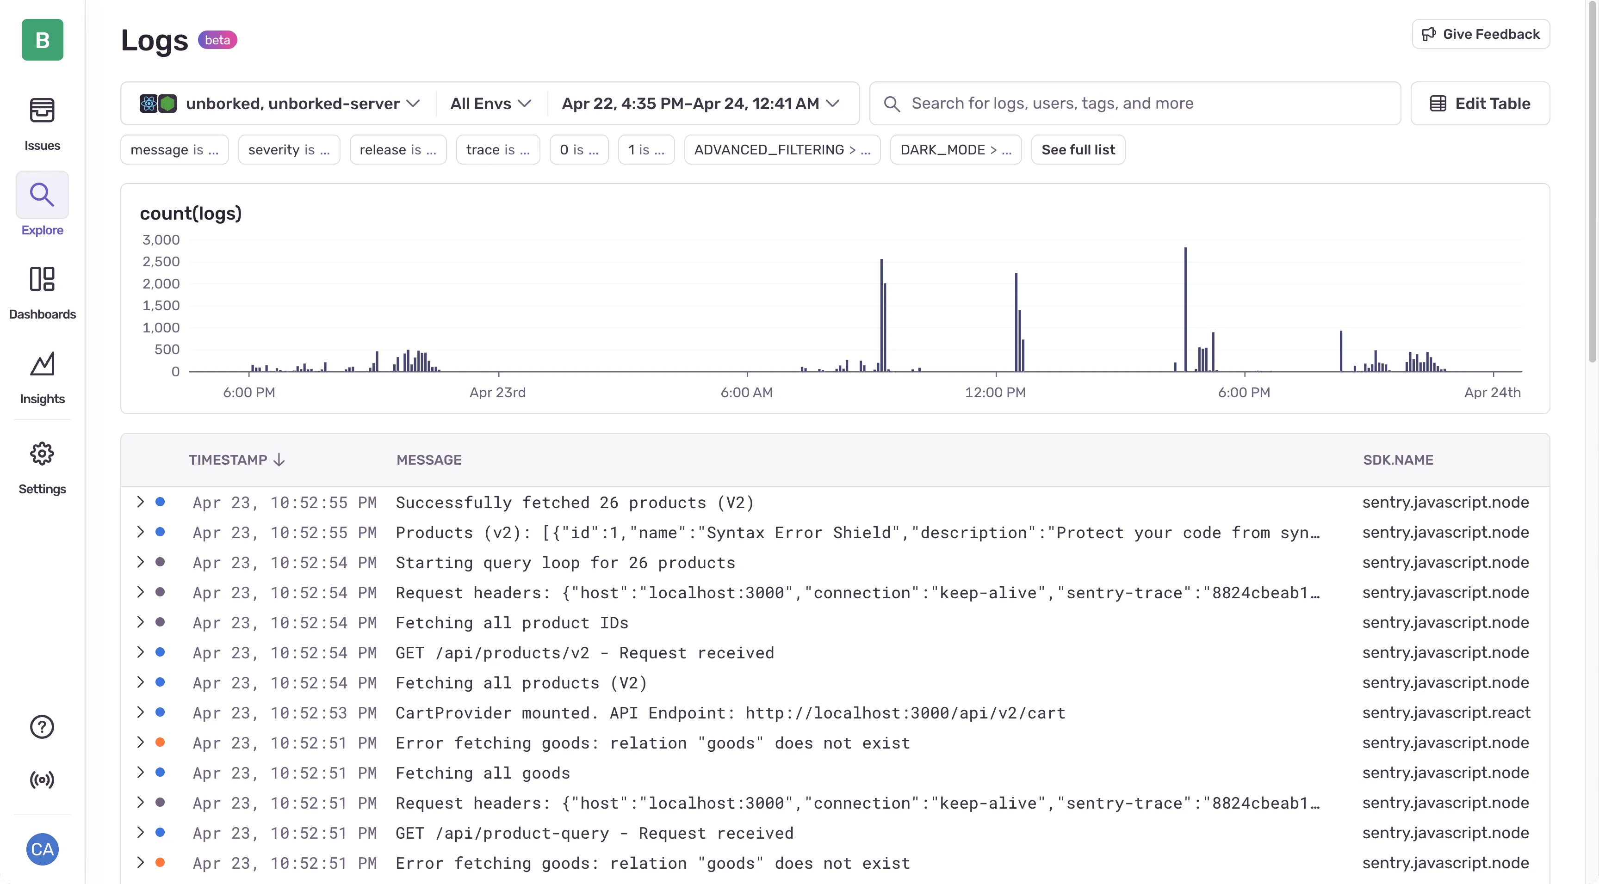This screenshot has width=1599, height=884.
Task: Select the DARK_MODE filter chip
Action: [954, 149]
